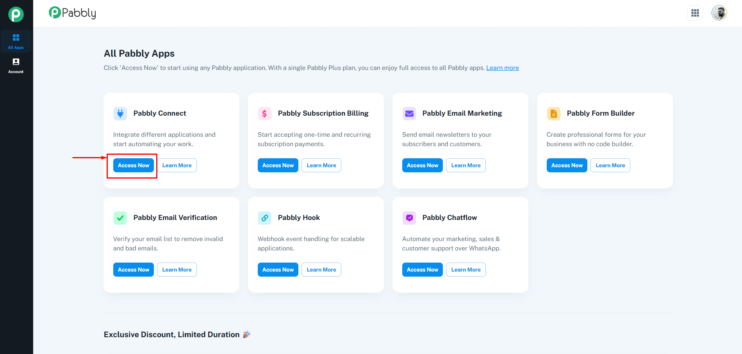Access Pabbly Hook now
Image resolution: width=742 pixels, height=354 pixels.
[x=278, y=270]
